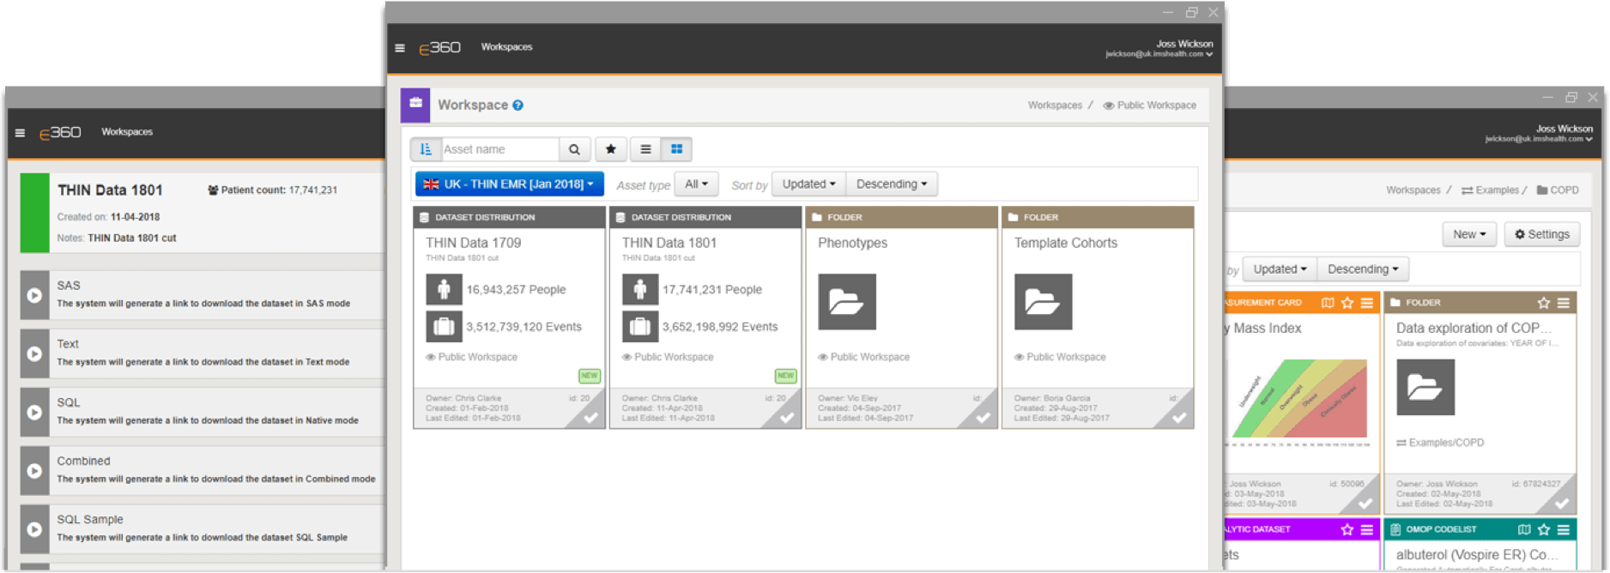The height and width of the screenshot is (573, 1610).
Task: Open the THIN Data 1709 card title
Action: 474,243
